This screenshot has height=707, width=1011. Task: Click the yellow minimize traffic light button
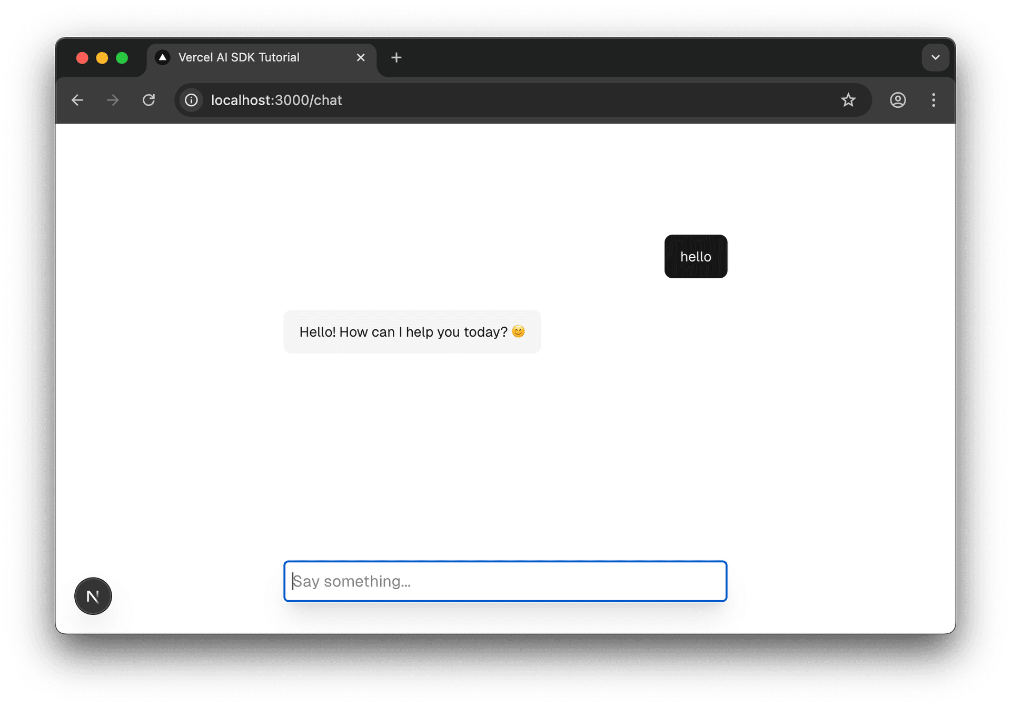click(102, 58)
